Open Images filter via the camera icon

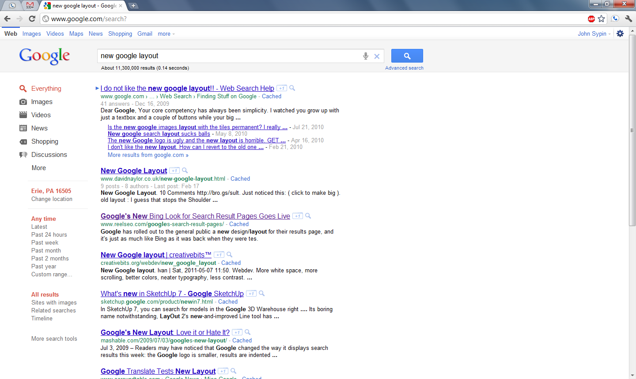[23, 101]
